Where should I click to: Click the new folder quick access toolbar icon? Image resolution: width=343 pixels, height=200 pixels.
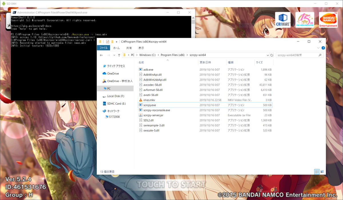pyautogui.click(x=112, y=42)
